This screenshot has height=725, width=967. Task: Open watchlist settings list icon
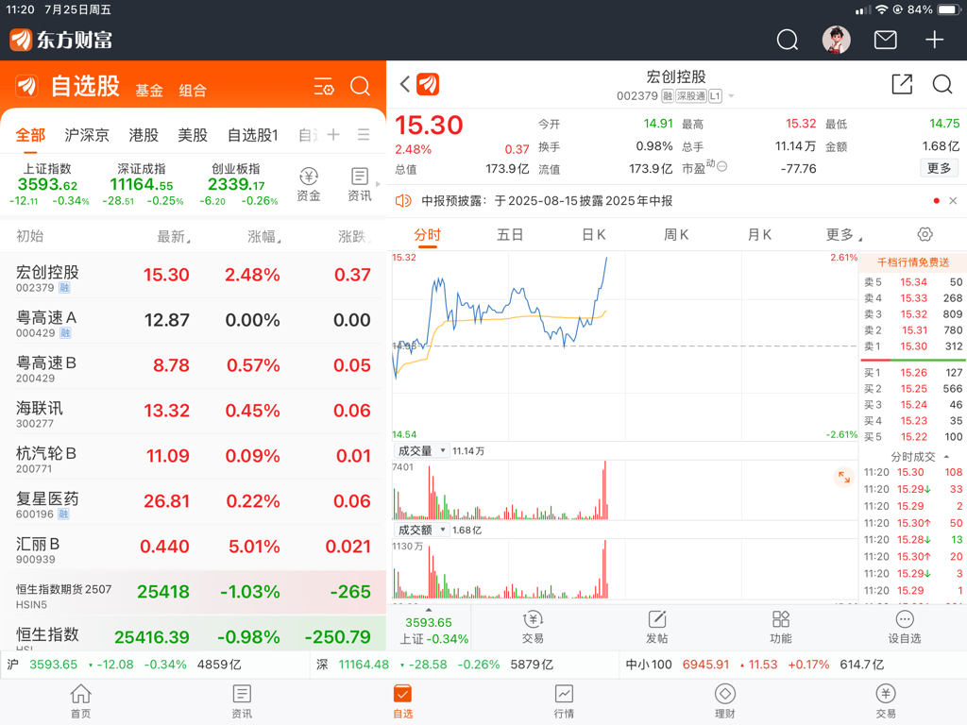point(324,86)
